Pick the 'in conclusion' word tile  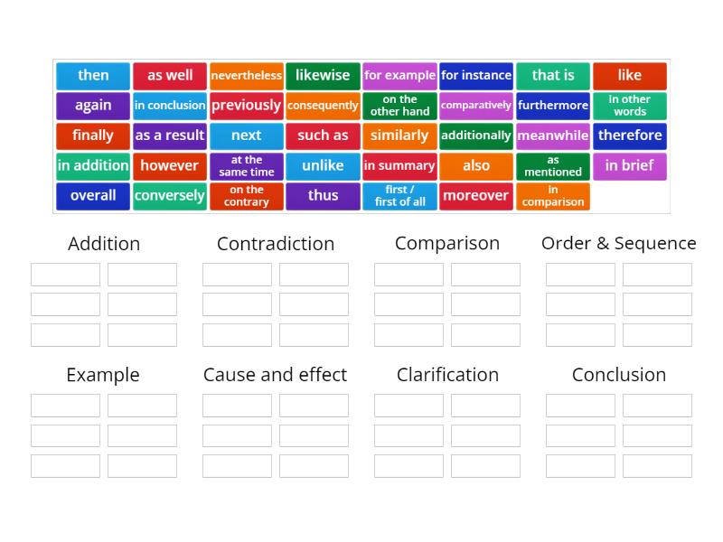(170, 106)
